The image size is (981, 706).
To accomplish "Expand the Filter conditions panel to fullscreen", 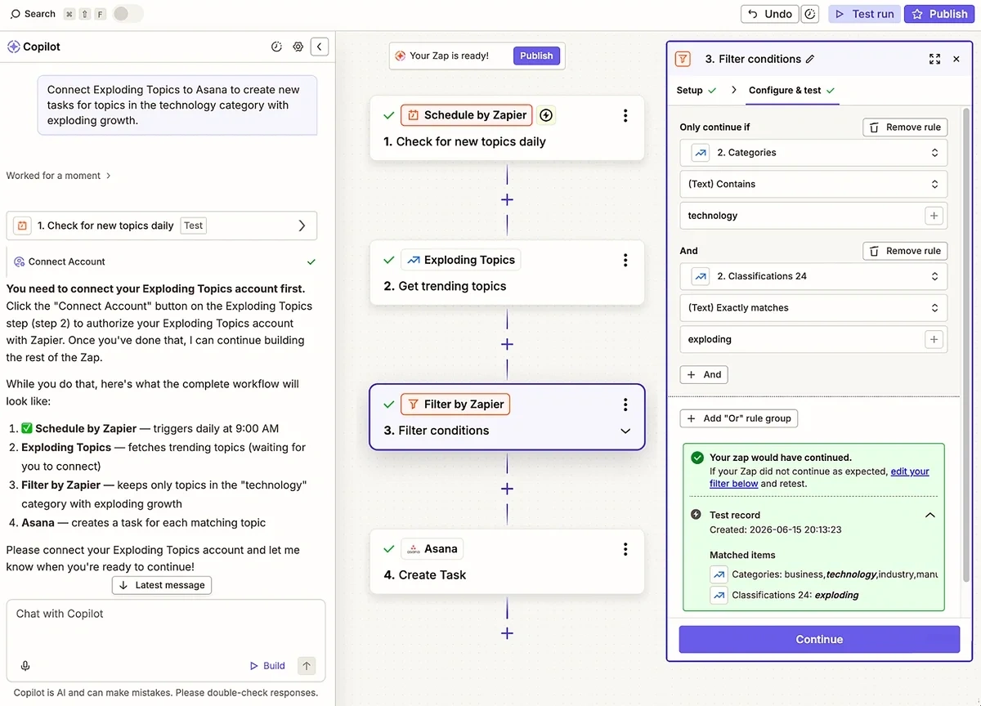I will [934, 59].
